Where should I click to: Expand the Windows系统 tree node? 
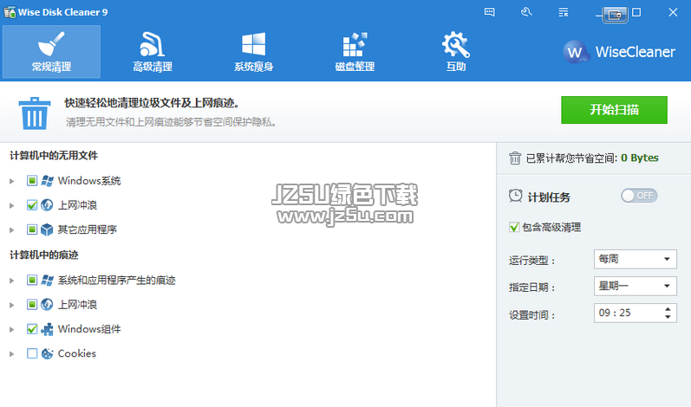[x=12, y=181]
